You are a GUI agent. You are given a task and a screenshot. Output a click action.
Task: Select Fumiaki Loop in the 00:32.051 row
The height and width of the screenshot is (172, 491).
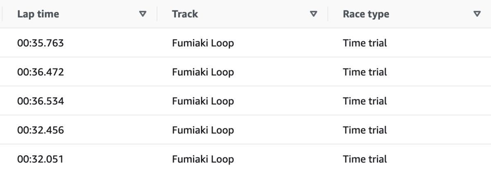(x=203, y=159)
